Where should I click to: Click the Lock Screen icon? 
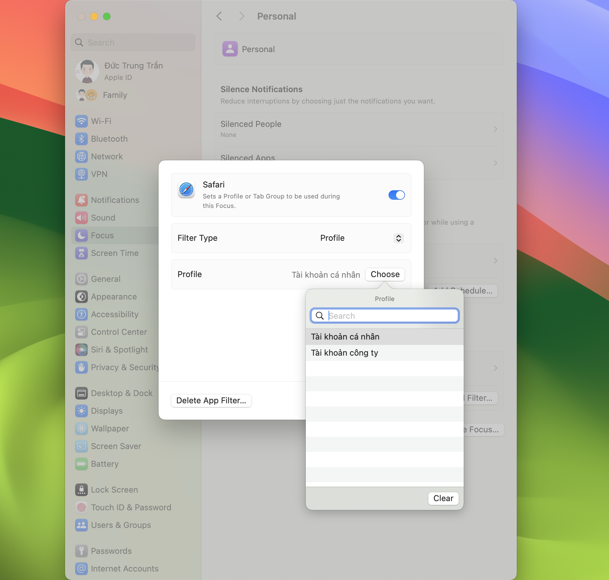(x=81, y=490)
